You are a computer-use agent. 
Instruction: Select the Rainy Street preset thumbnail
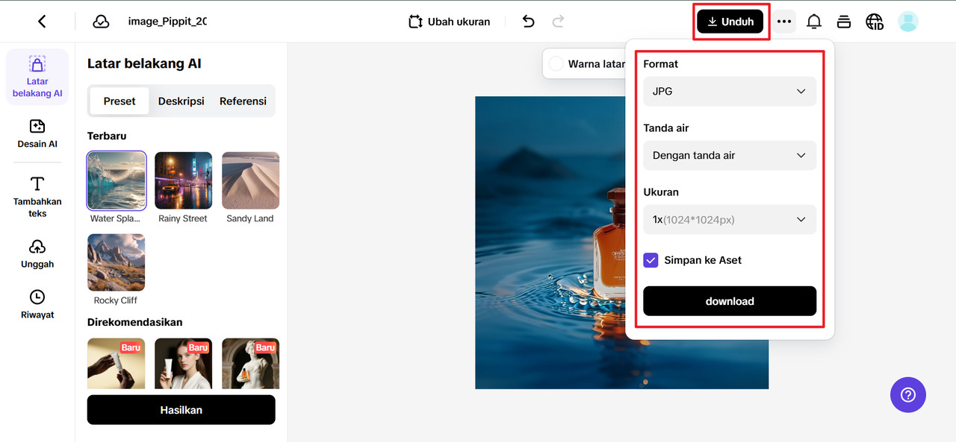point(183,181)
